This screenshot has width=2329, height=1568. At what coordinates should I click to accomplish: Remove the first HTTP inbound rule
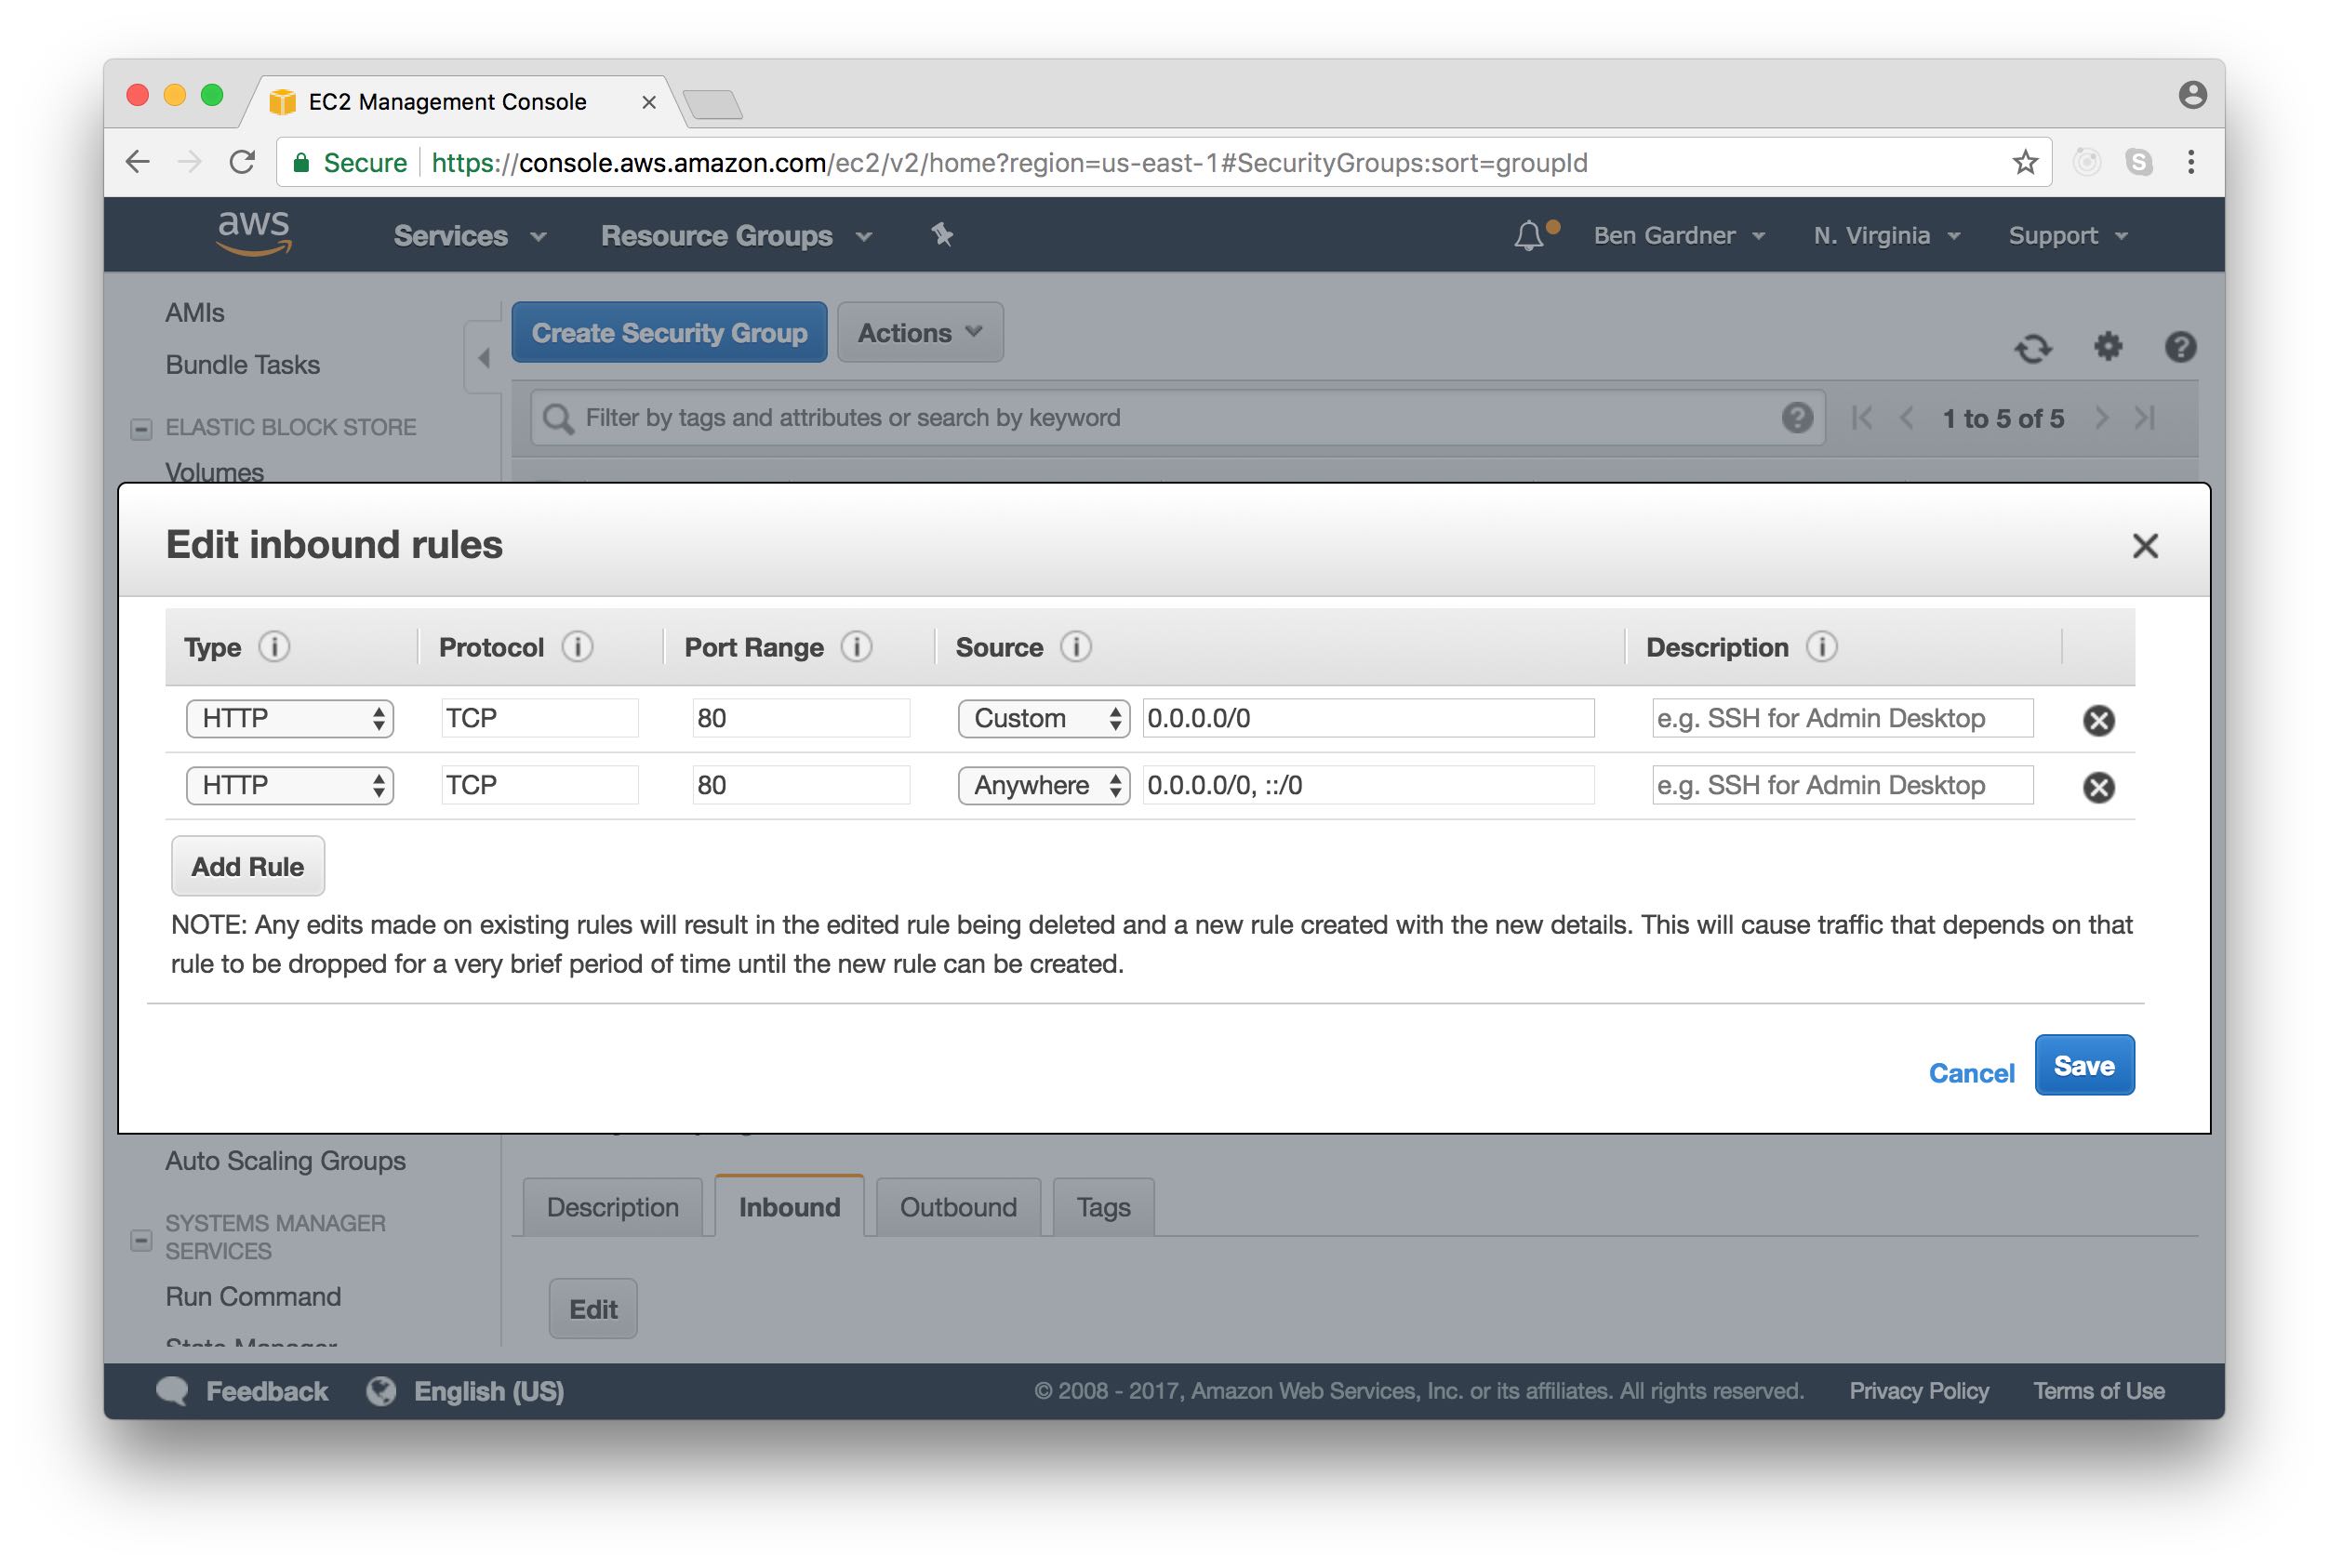click(x=2097, y=720)
